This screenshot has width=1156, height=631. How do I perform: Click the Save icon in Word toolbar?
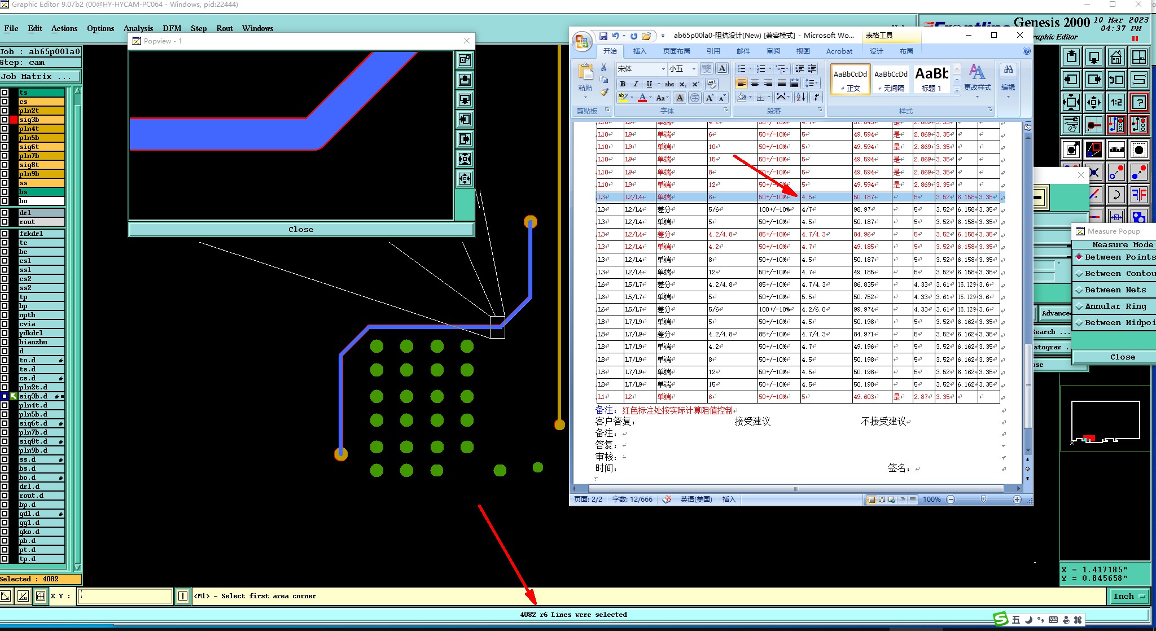point(603,36)
